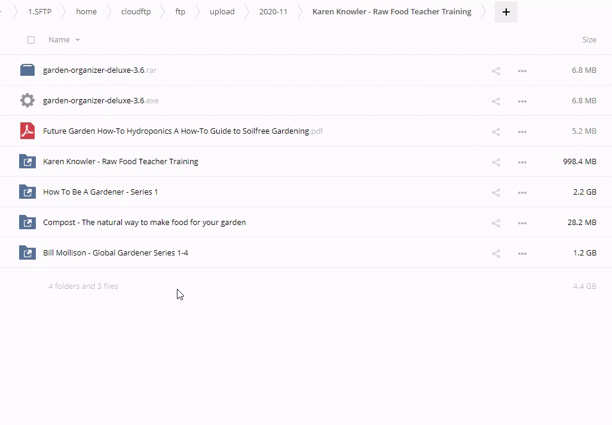Navigate to the 2020-11 breadcrumb

pos(273,12)
